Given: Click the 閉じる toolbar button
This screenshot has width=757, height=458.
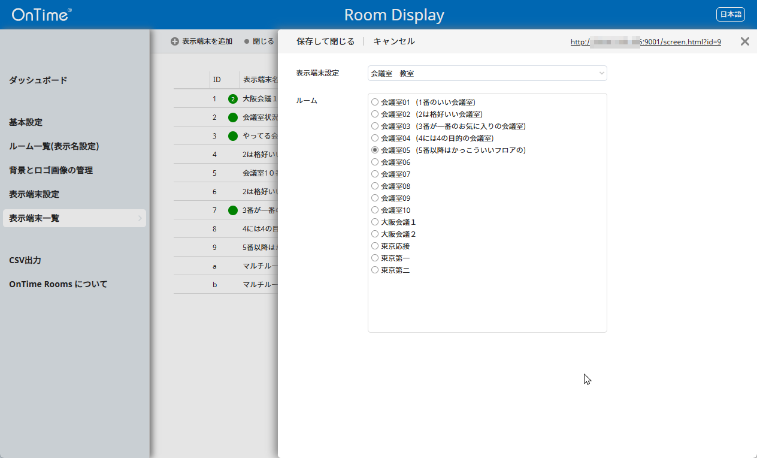Looking at the screenshot, I should point(259,41).
